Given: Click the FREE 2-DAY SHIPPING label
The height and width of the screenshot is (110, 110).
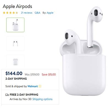Looking at the screenshot, I should [x=24, y=95].
